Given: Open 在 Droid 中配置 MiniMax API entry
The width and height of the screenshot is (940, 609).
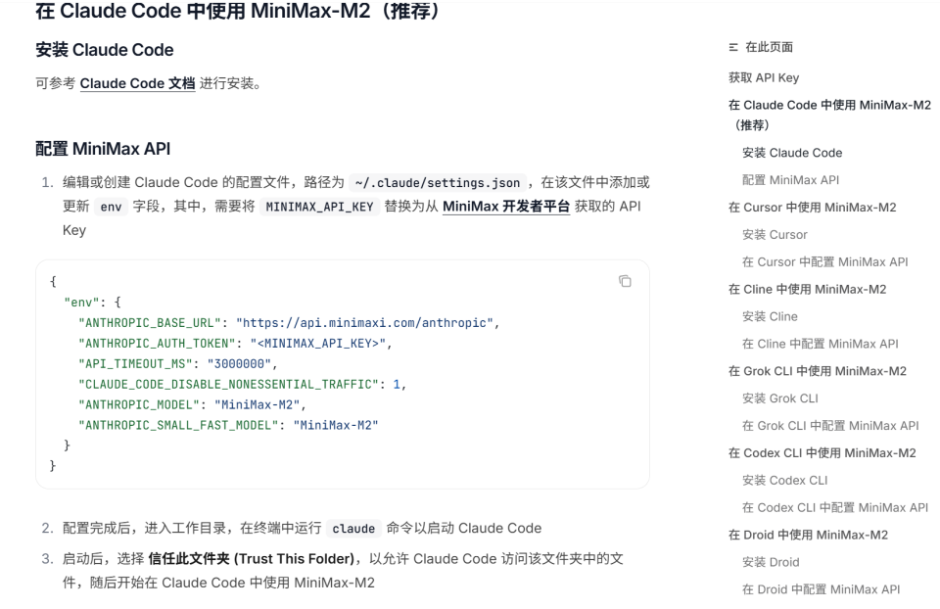Looking at the screenshot, I should tap(821, 589).
